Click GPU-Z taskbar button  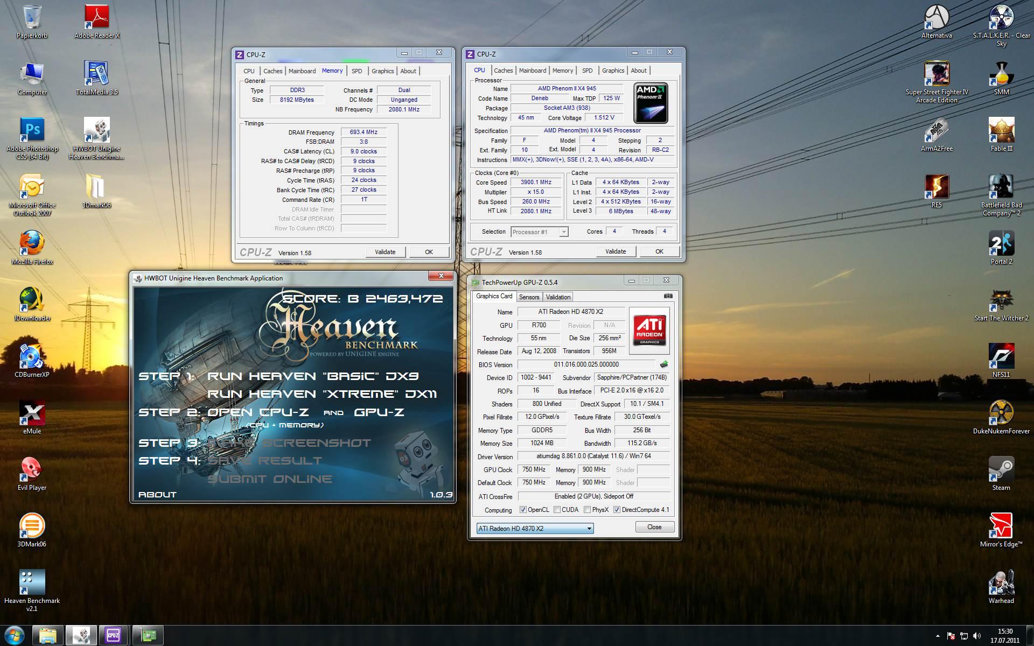[148, 636]
